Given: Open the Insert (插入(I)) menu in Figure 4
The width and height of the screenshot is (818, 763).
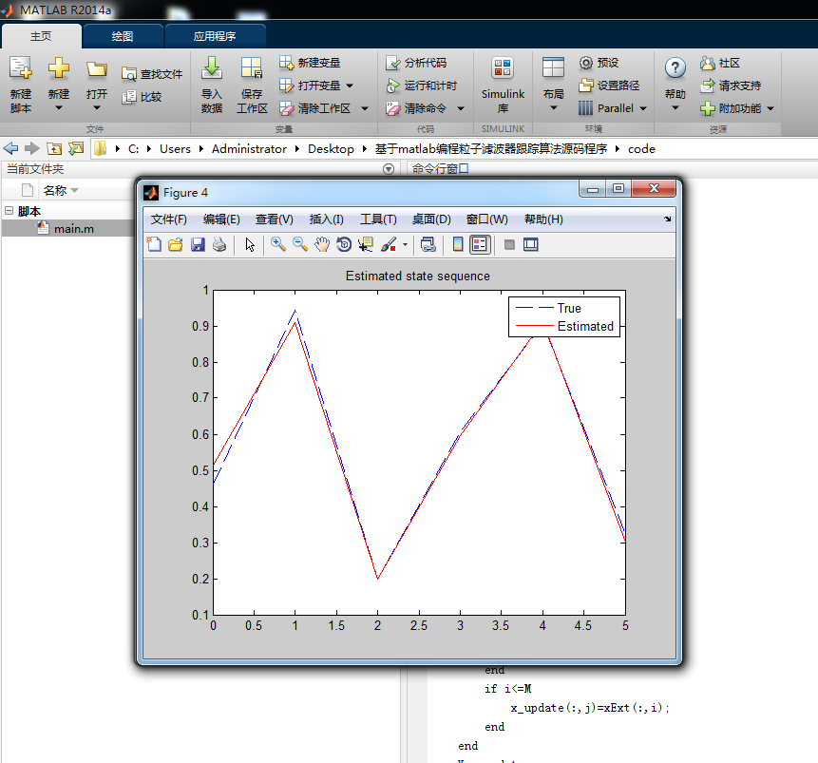Looking at the screenshot, I should (326, 219).
